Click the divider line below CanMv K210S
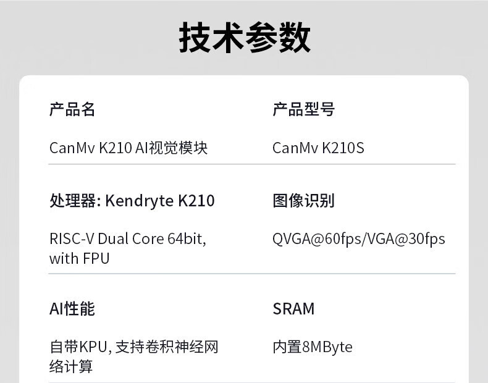The image size is (488, 383). coord(364,164)
